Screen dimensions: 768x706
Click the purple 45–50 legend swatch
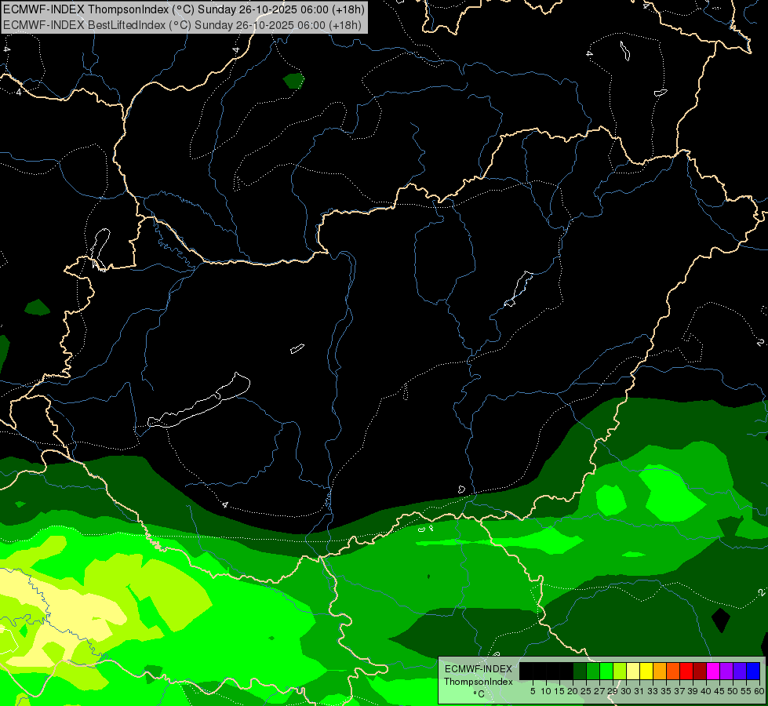(727, 671)
